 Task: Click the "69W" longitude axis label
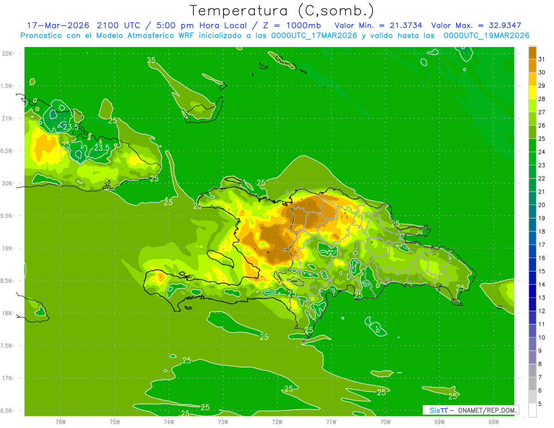(440, 422)
